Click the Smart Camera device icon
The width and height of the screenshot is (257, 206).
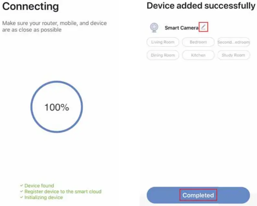pos(154,27)
